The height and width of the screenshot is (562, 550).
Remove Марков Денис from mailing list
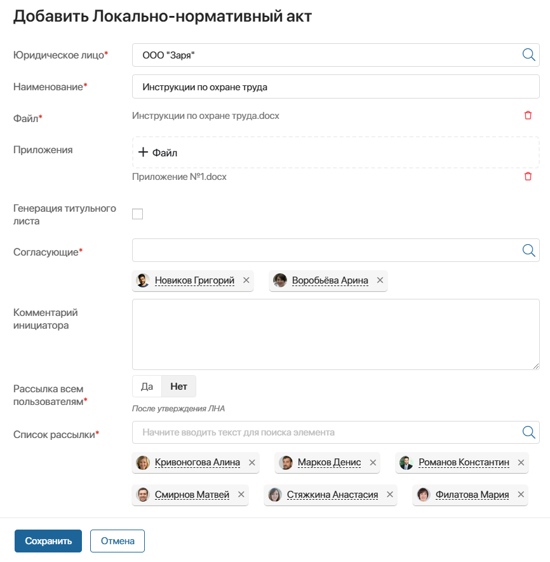click(x=372, y=462)
